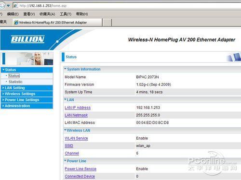241x180 pixels.
Task: Click the page icon in address bar
Action: [x=15, y=6]
